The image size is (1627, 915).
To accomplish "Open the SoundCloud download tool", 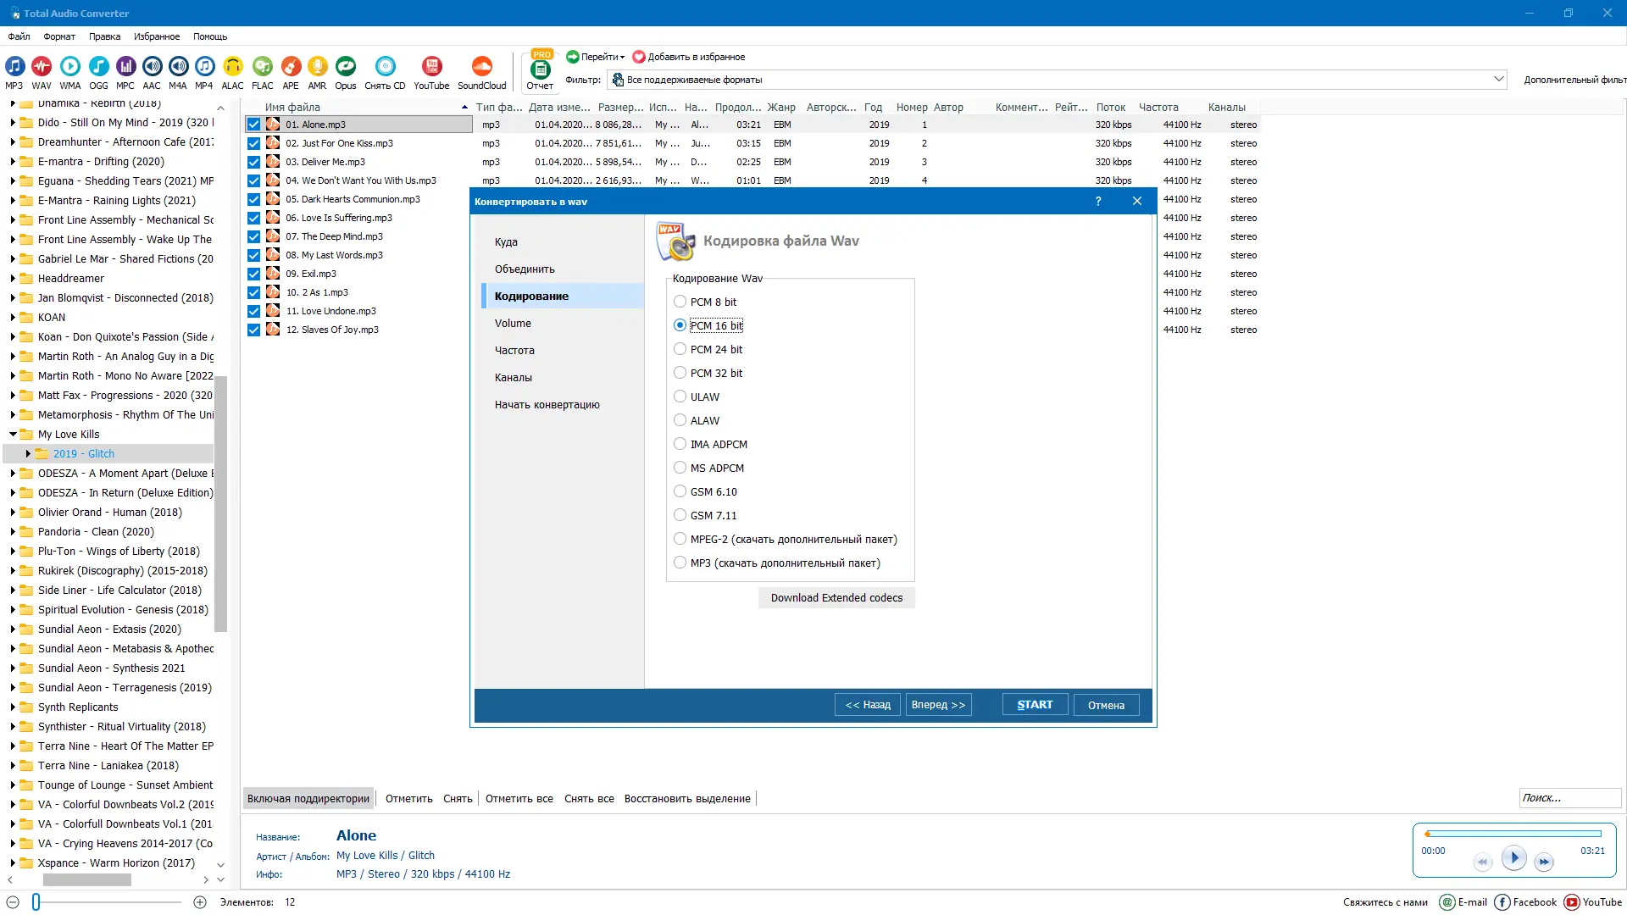I will click(481, 67).
